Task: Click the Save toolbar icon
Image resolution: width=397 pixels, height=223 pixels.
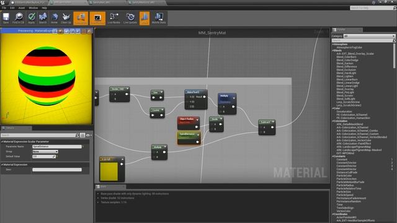Action: (x=6, y=18)
